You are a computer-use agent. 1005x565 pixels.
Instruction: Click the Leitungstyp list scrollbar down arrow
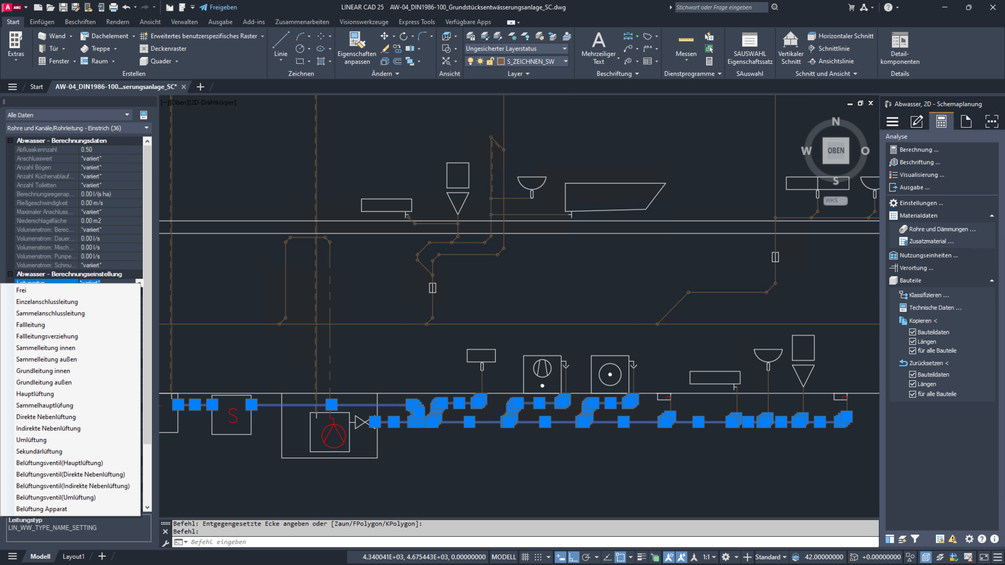point(147,507)
